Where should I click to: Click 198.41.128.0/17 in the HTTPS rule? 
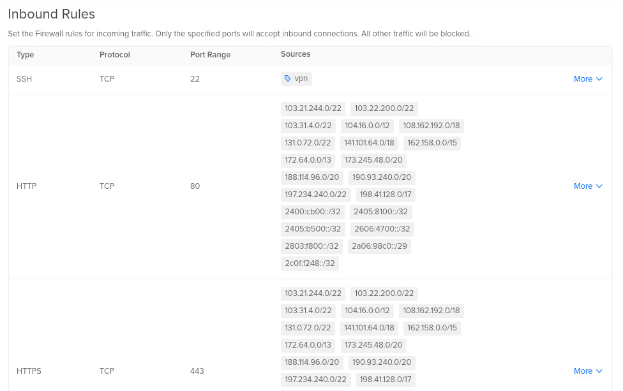[386, 380]
